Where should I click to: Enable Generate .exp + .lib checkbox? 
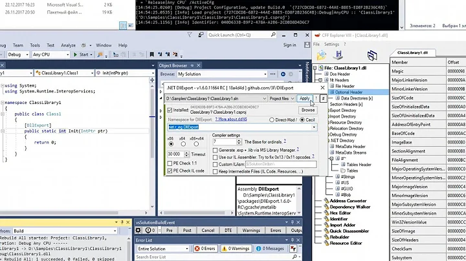(215, 150)
